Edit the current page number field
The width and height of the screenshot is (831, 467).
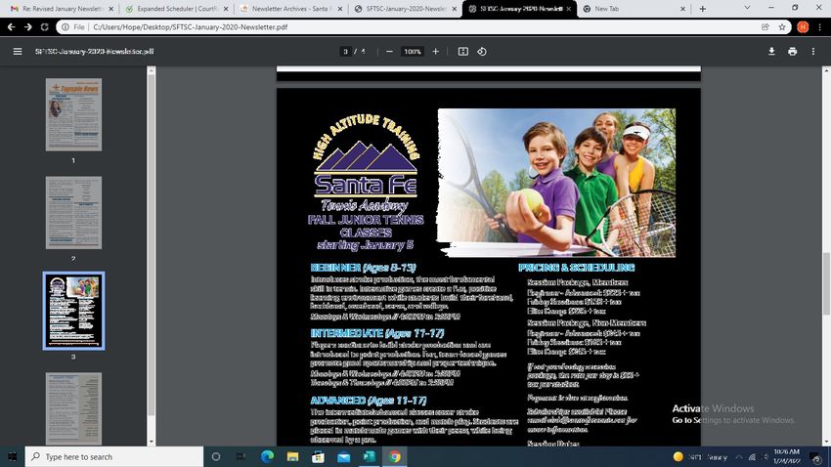point(345,52)
